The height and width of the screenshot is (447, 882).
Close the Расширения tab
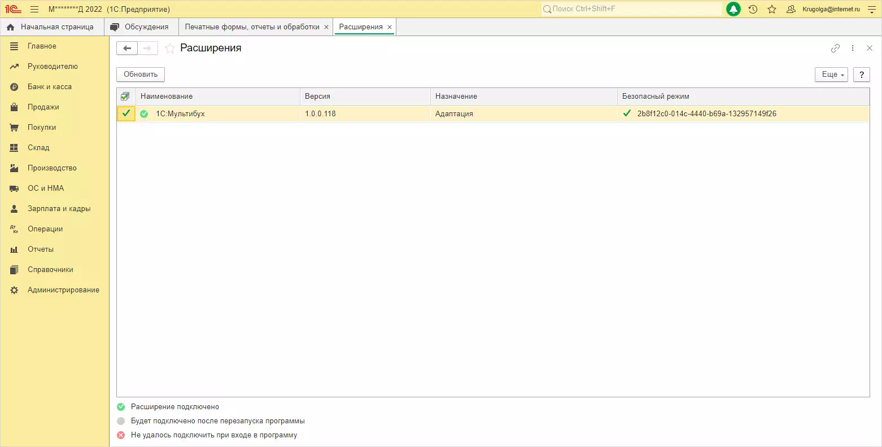coord(390,27)
